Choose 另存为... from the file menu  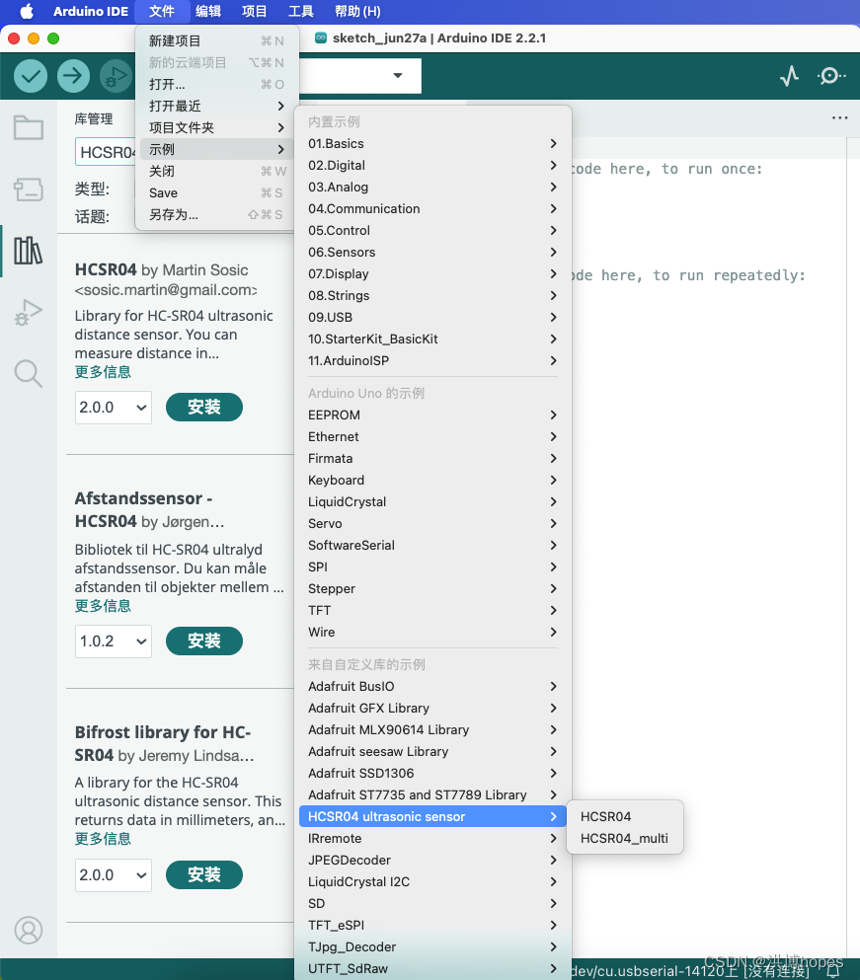216,215
